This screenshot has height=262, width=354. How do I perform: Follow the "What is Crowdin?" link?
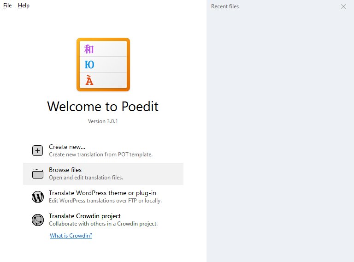[71, 236]
